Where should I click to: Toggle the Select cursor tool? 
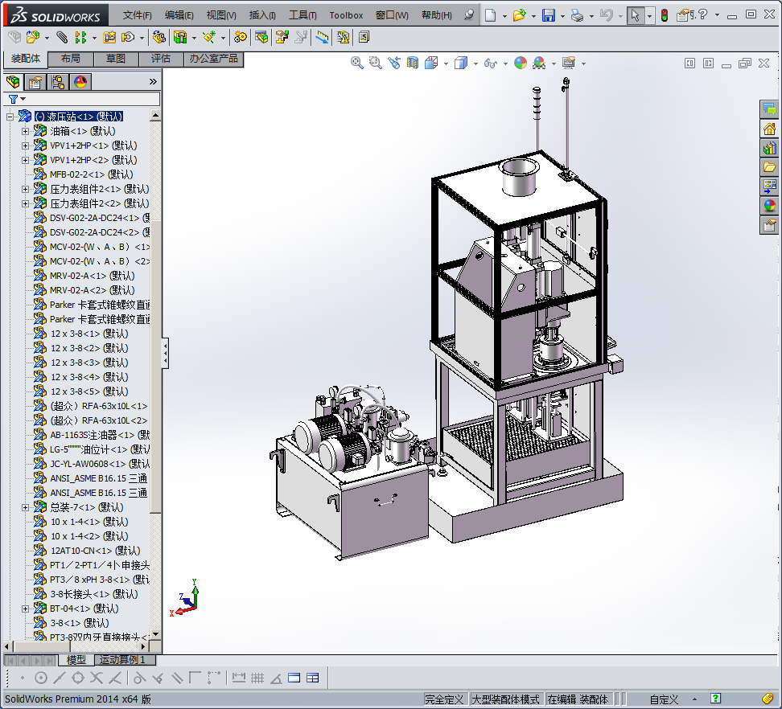[x=635, y=15]
